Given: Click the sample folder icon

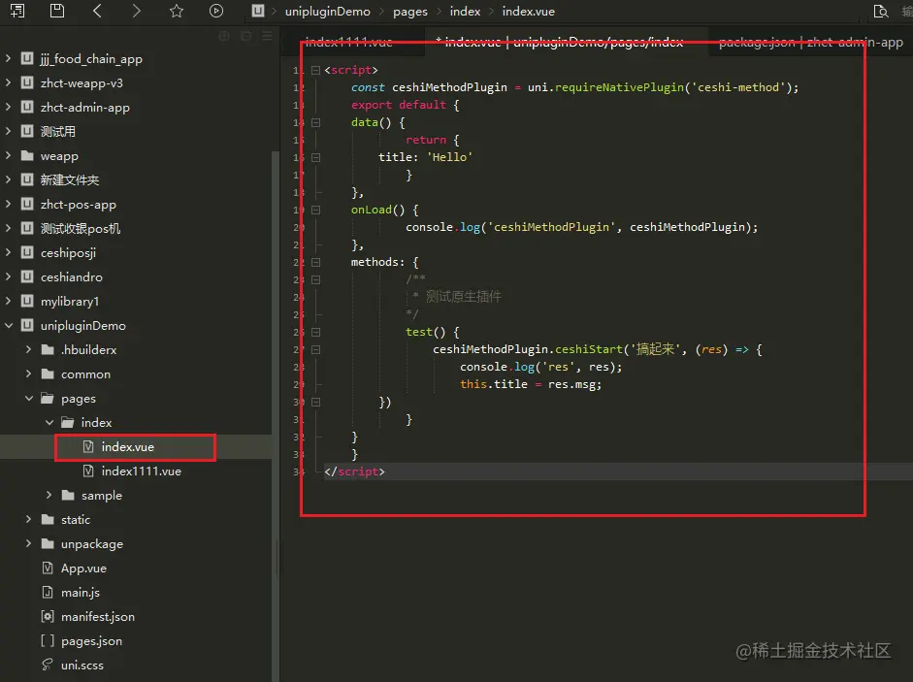Looking at the screenshot, I should pyautogui.click(x=68, y=495).
